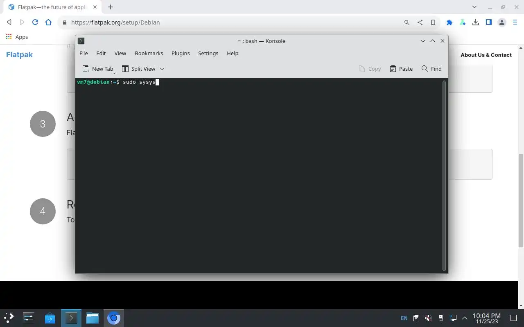Open the browser profile avatar
This screenshot has width=524, height=327.
point(502,22)
